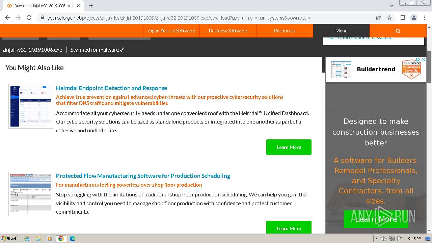Open the AdChoices info icon
Viewport: 432px width, 243px height.
[x=418, y=59]
